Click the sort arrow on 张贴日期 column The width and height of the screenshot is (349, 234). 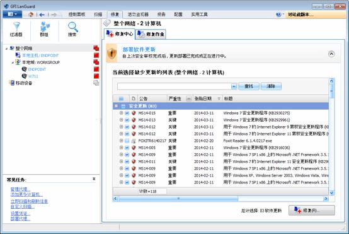pyautogui.click(x=219, y=98)
